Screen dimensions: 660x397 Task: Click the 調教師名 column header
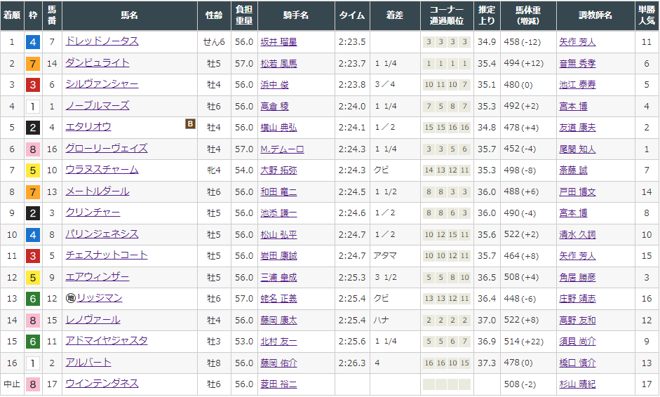tap(595, 15)
